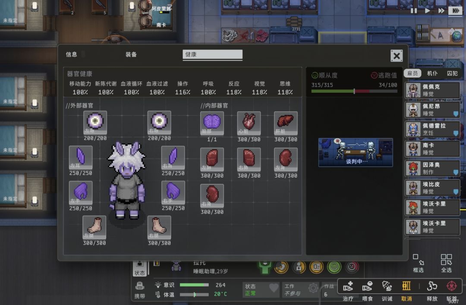This screenshot has height=305, width=466.
Task: Pick the right leg organ slot (右腿)
Action: (159, 227)
